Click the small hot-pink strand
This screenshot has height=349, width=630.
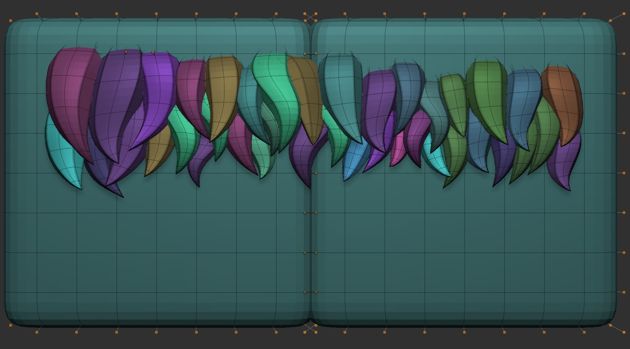tap(397, 152)
